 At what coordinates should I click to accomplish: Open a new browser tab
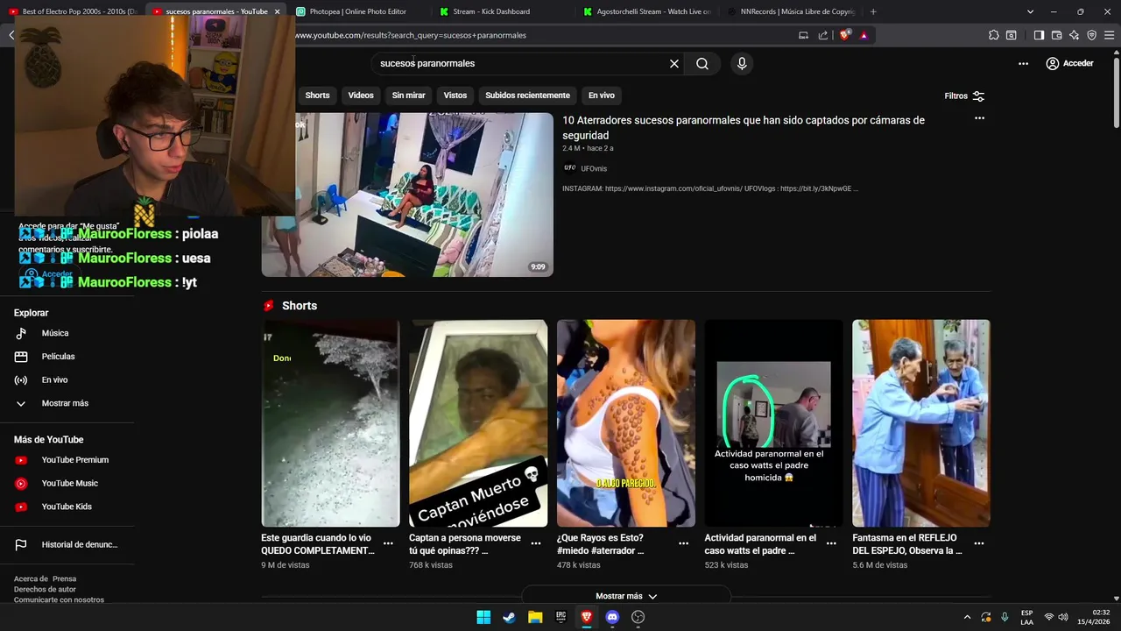tap(873, 11)
